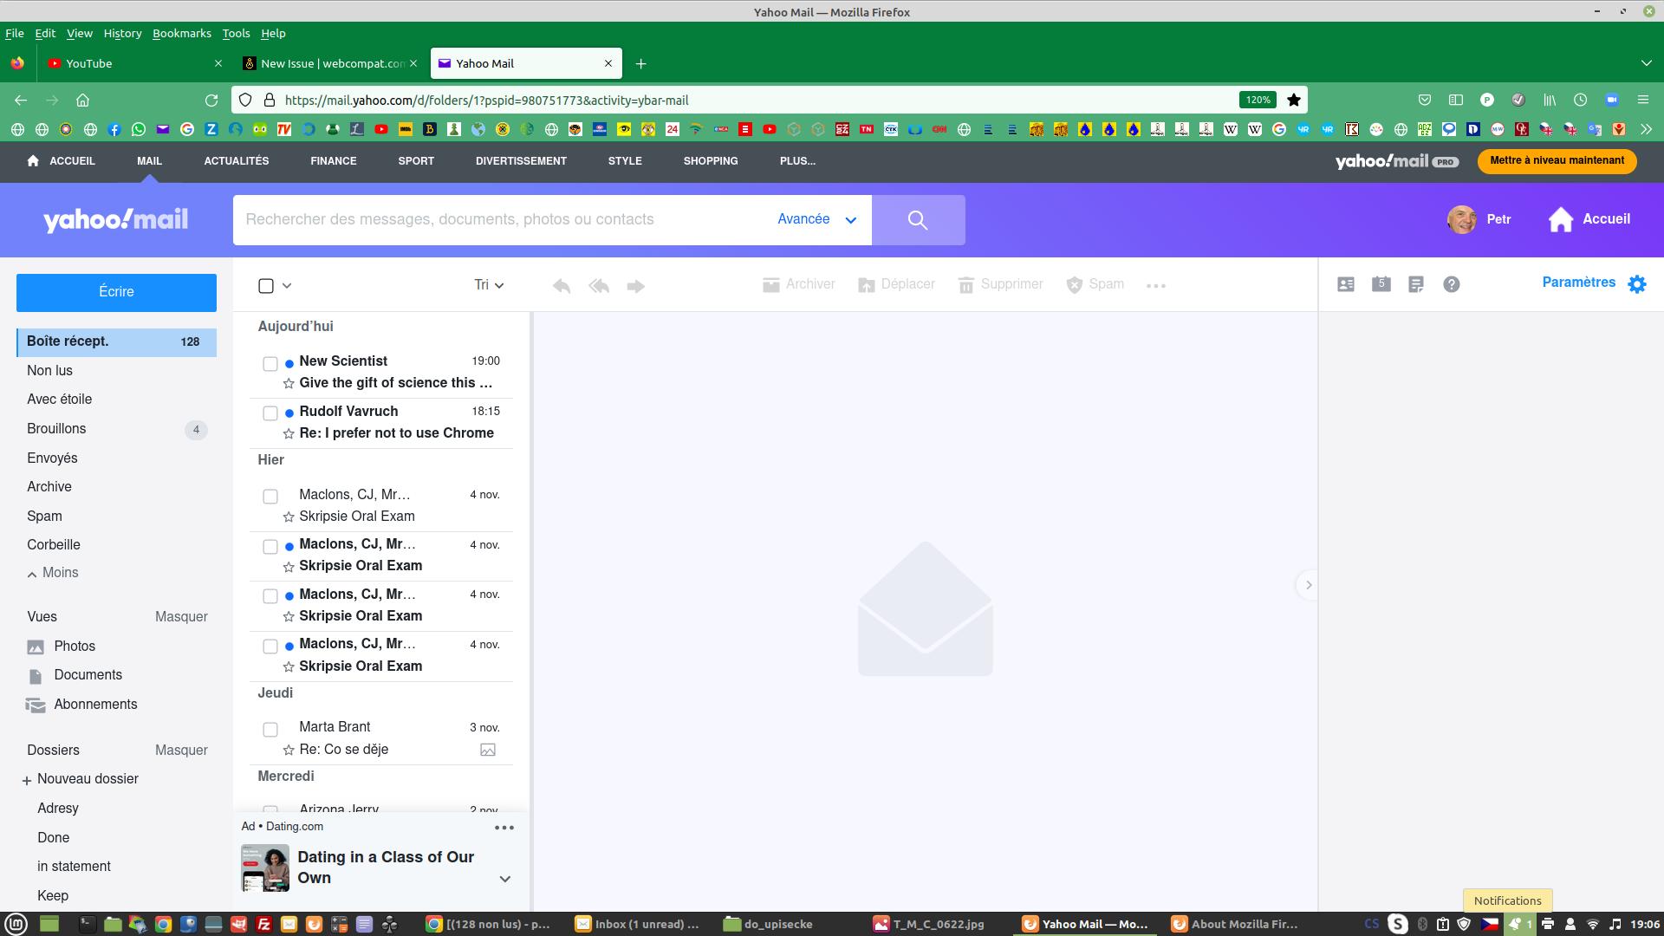This screenshot has width=1664, height=936.
Task: Open the Calendar icon showing day 5
Action: coord(1381,283)
